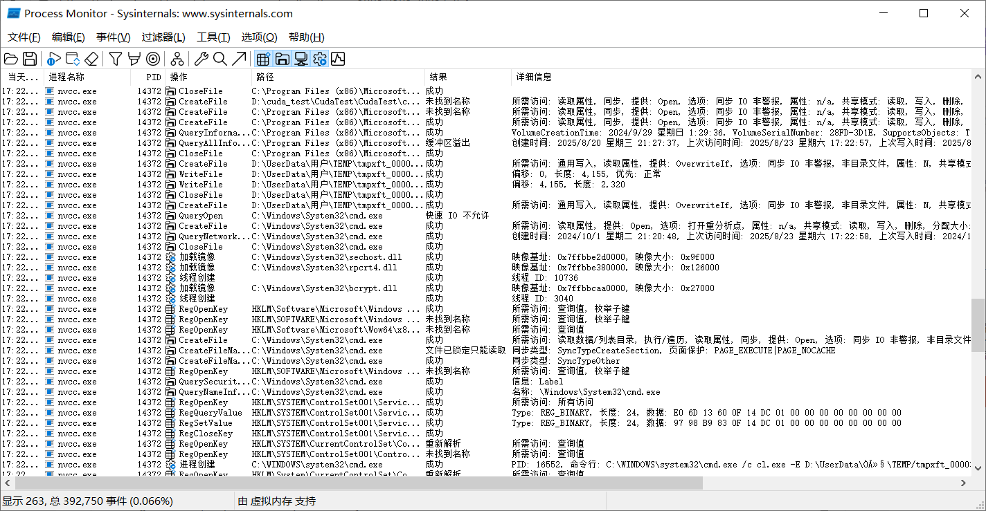Open the 事件(V) menu
986x511 pixels.
click(114, 37)
